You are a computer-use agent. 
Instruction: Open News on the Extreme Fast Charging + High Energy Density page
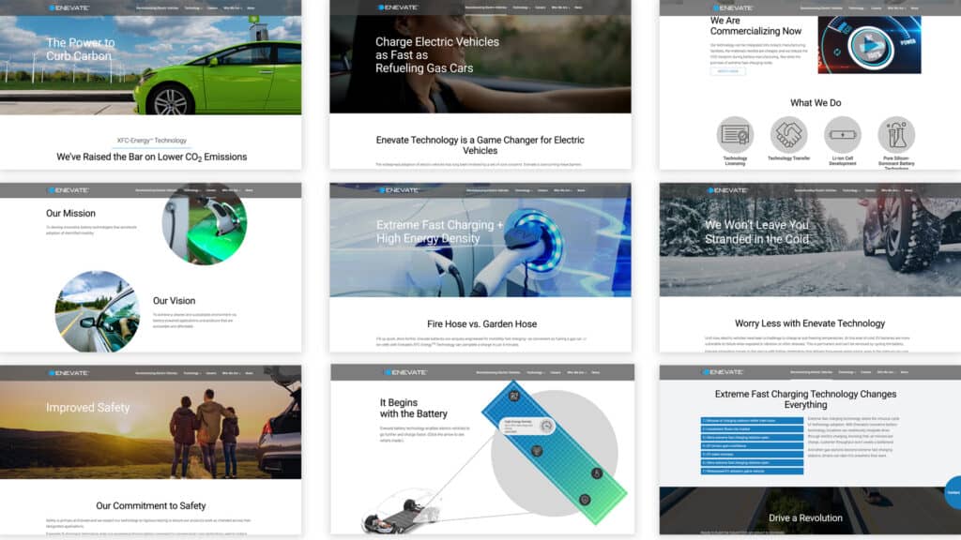point(580,190)
